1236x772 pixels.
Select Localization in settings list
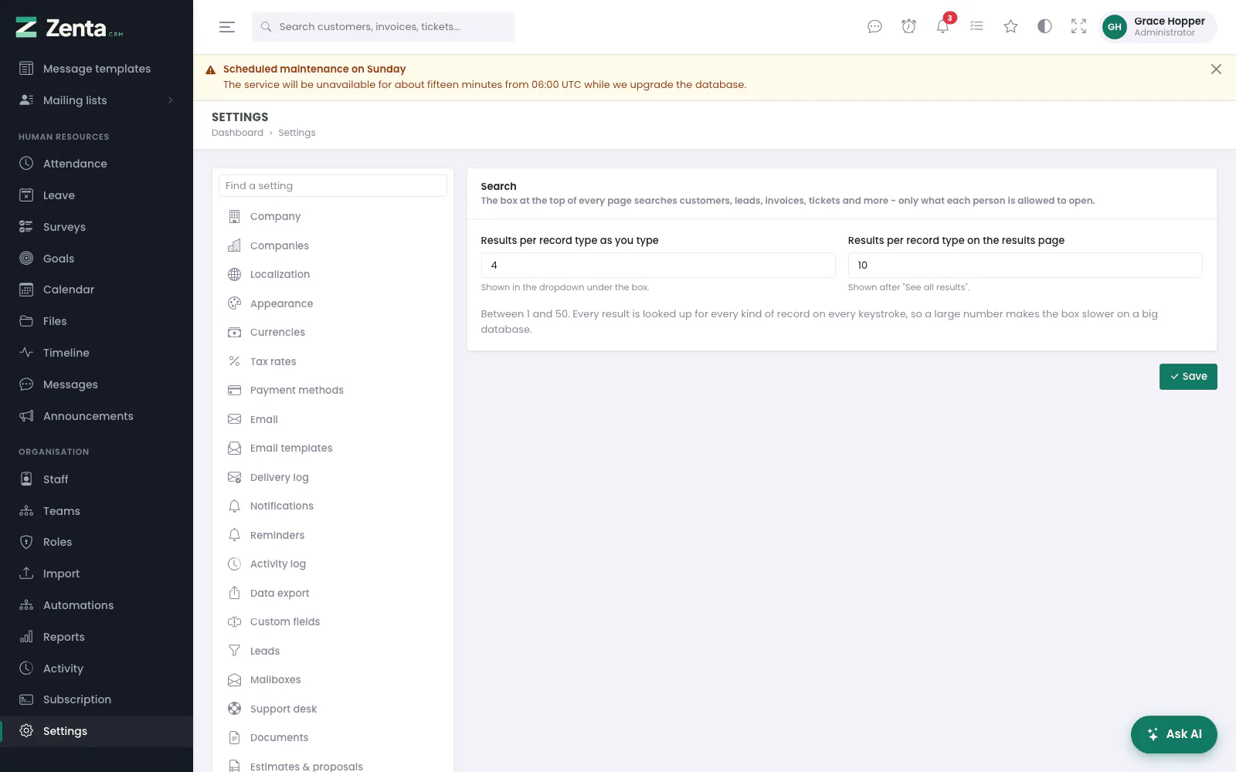333,275
